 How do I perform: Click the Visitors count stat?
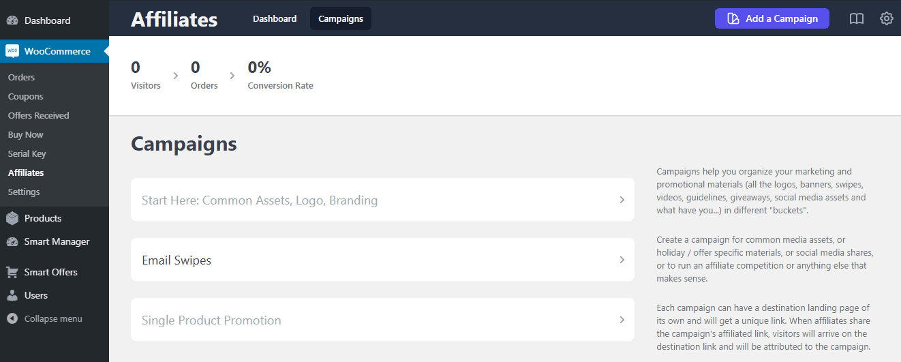coord(146,75)
